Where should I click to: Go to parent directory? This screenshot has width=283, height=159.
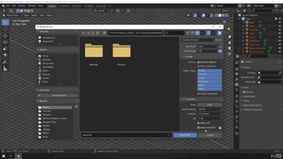click(x=93, y=33)
